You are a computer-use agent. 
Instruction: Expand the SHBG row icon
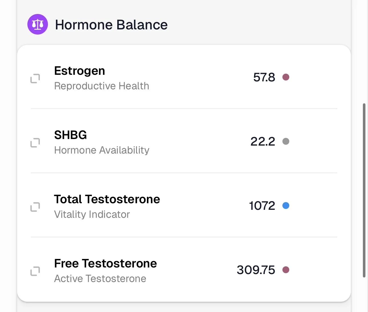click(35, 142)
